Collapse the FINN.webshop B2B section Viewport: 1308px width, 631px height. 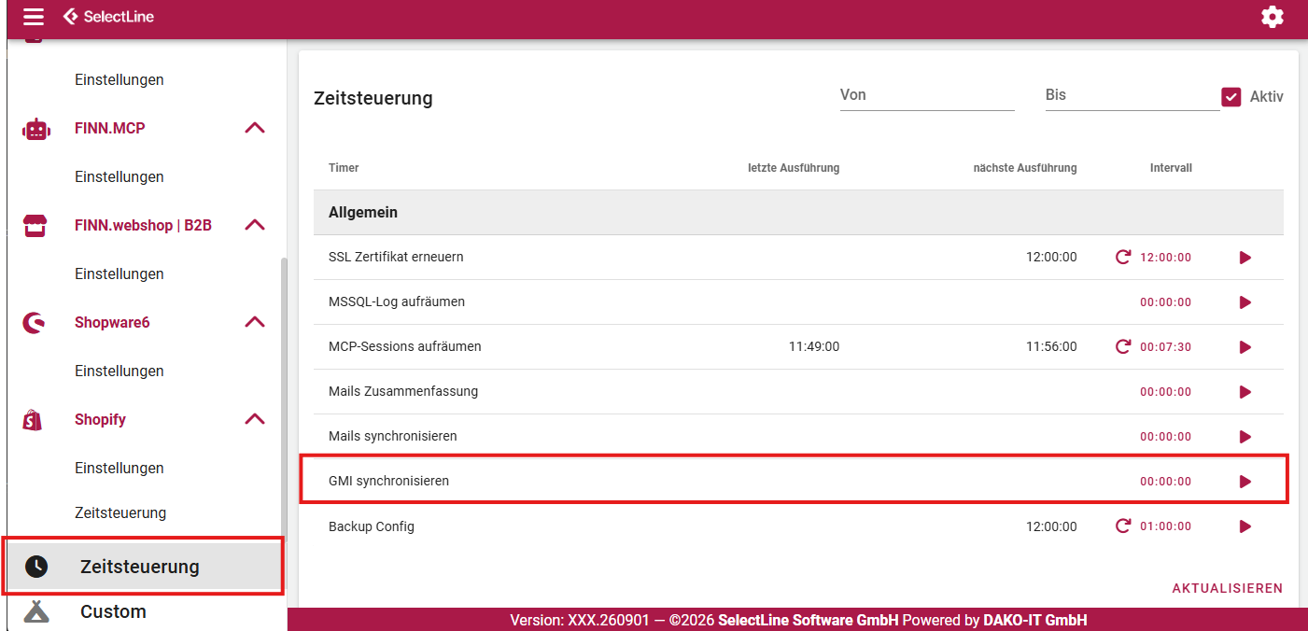255,225
